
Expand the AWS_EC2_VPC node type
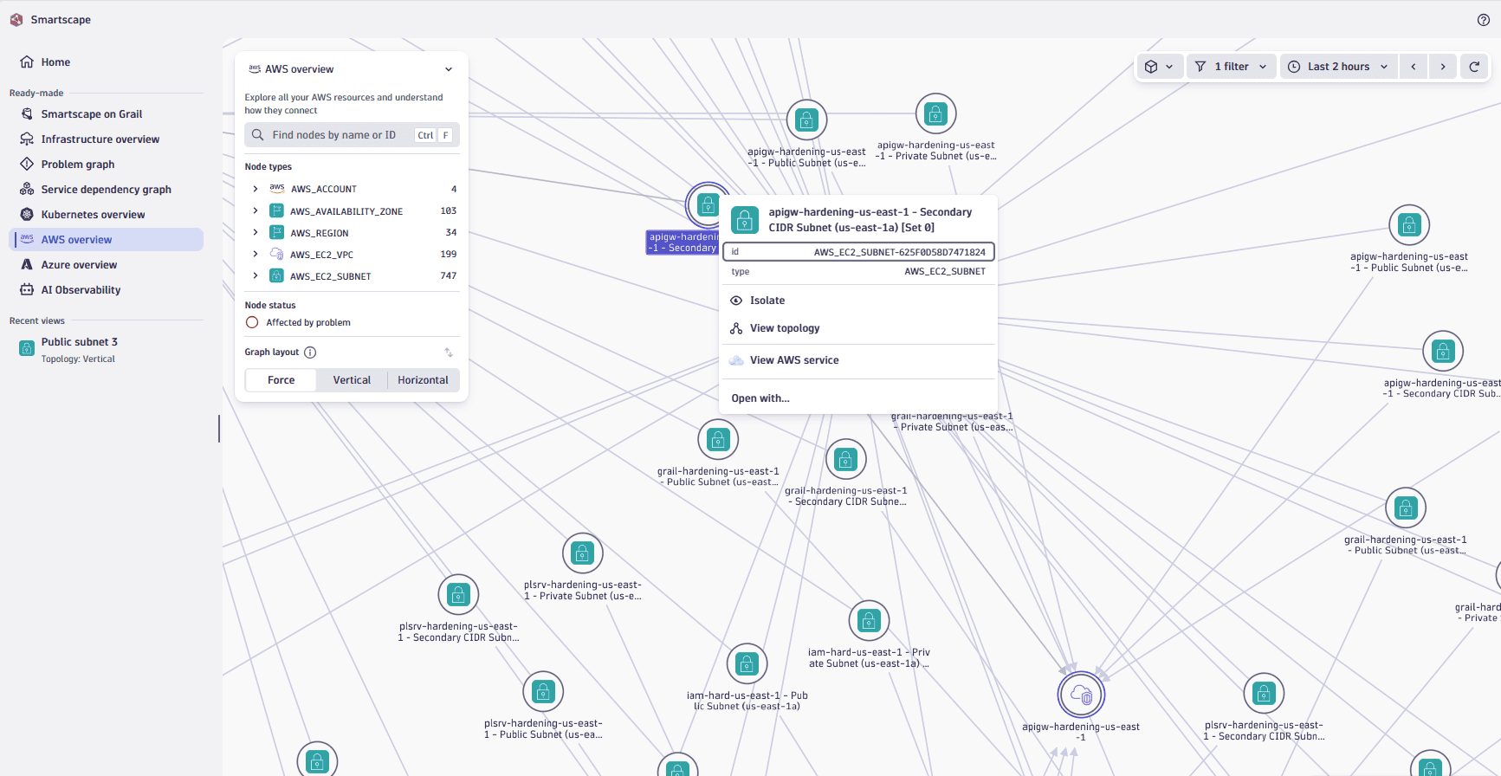click(x=256, y=254)
